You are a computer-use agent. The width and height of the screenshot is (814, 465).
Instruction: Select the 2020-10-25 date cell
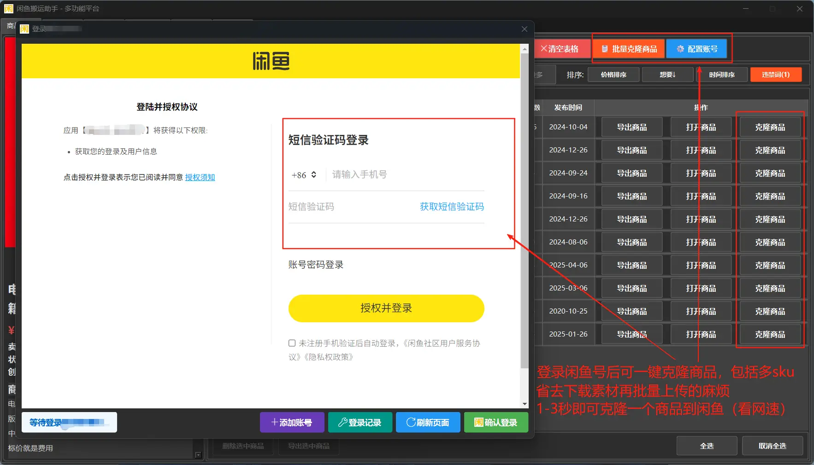tap(568, 311)
